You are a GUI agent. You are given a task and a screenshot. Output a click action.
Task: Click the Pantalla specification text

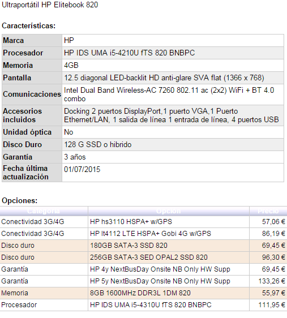point(164,78)
